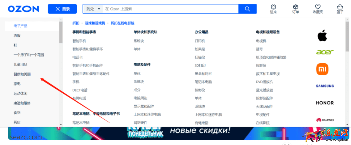Select the Acer brand logo

pos(325,52)
